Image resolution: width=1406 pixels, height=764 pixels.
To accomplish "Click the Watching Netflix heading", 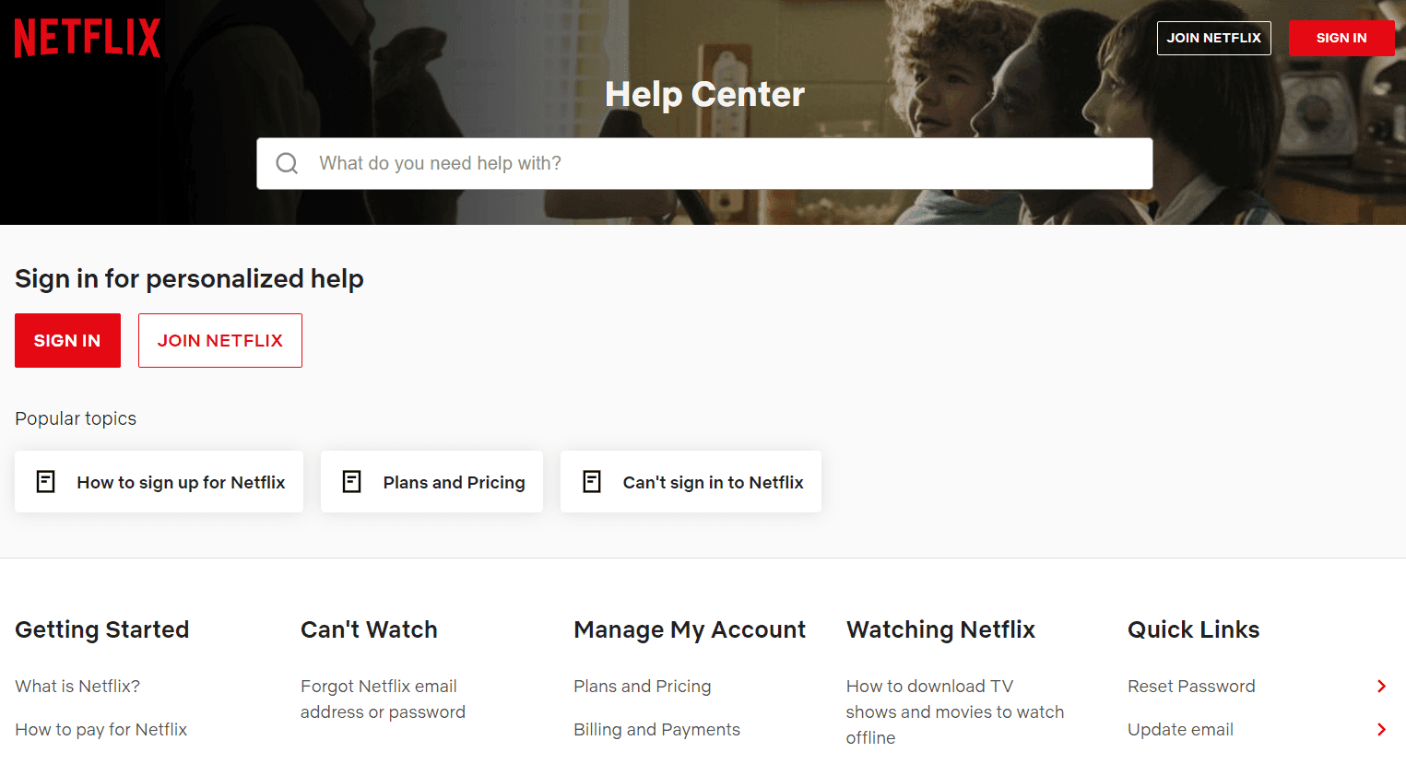I will (940, 629).
